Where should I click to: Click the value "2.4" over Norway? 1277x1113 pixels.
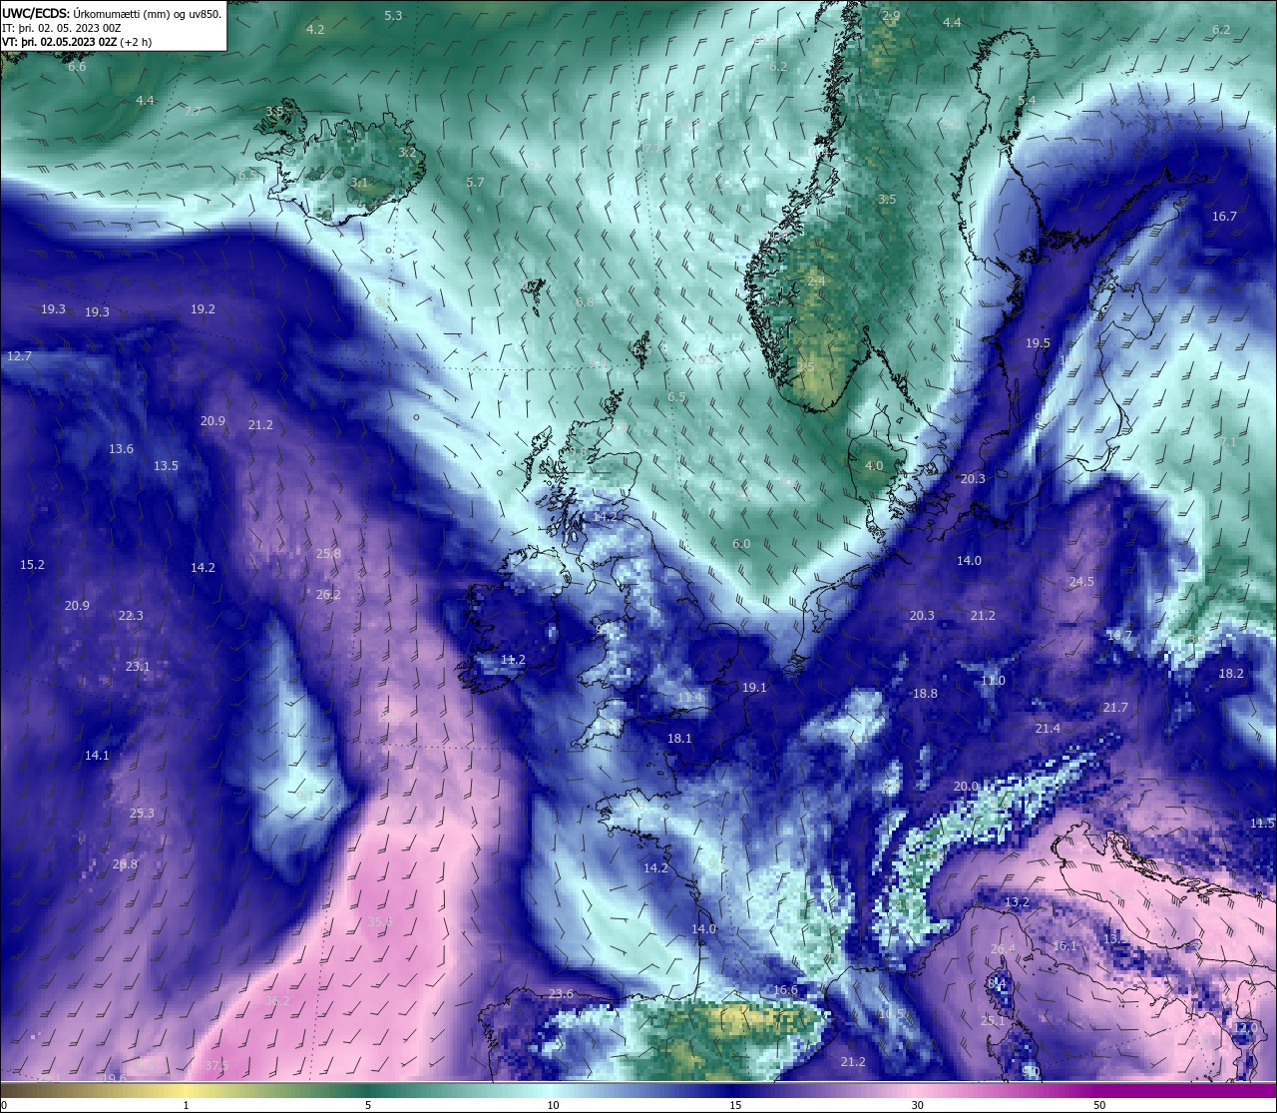point(816,282)
